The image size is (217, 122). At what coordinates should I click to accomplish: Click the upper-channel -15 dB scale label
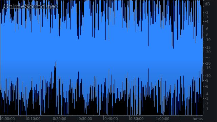[208, 47]
